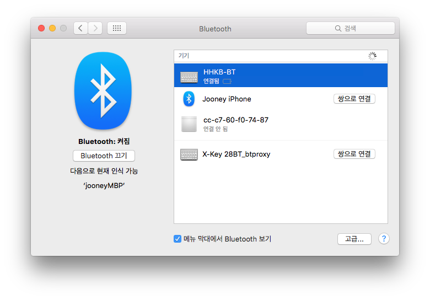The width and height of the screenshot is (430, 300).
Task: Turn off Bluetooth with the Bluetooth 끄기 button
Action: click(x=104, y=156)
